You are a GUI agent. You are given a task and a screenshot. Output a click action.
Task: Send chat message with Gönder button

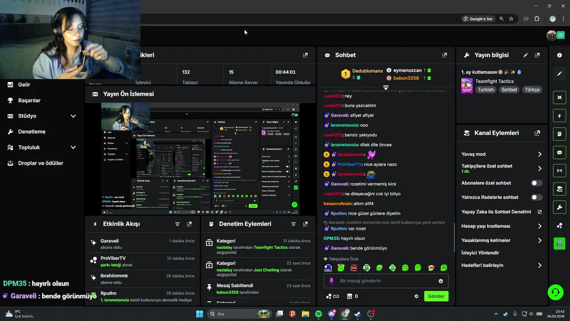click(x=436, y=296)
